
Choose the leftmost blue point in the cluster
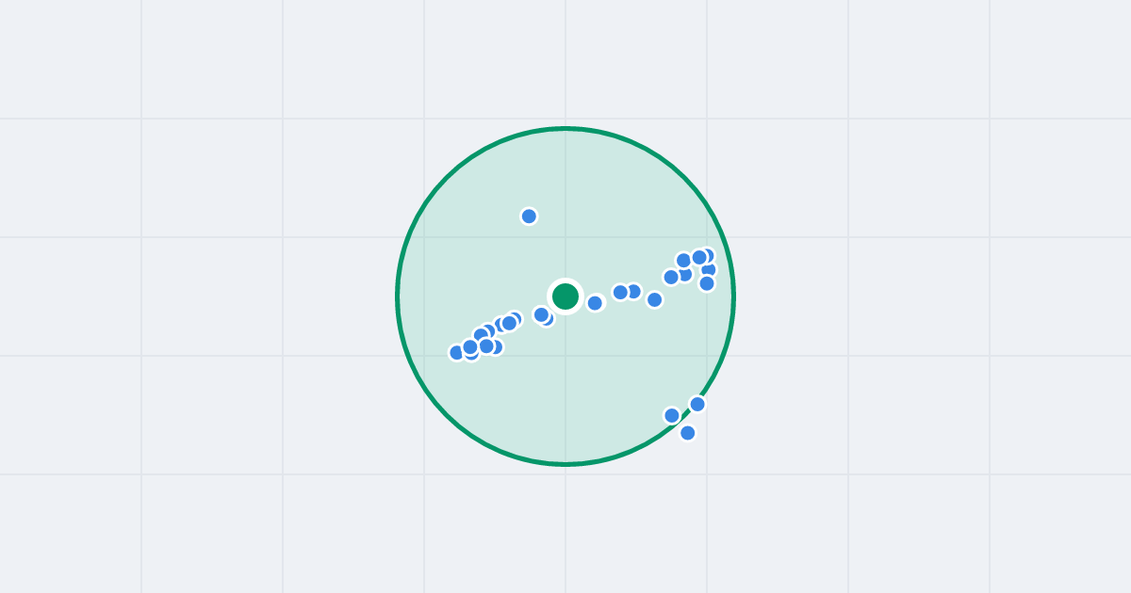457,353
